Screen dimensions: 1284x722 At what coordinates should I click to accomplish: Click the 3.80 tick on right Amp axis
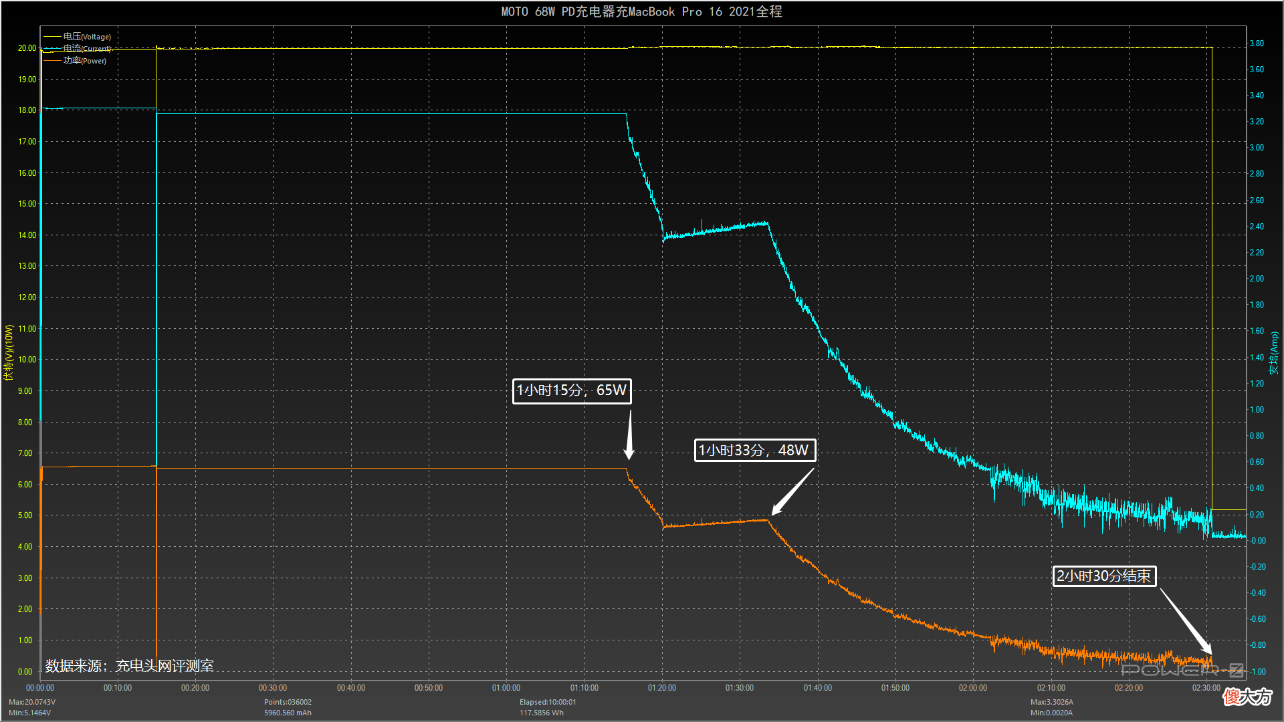pos(1257,43)
